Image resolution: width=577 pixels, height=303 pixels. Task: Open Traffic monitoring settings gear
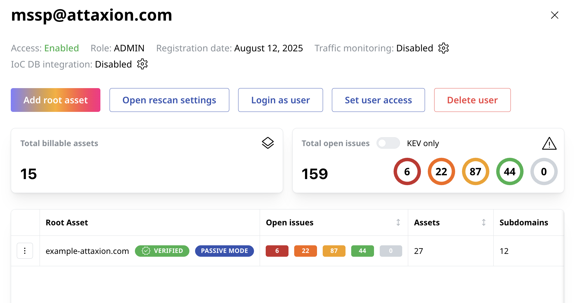pyautogui.click(x=443, y=48)
